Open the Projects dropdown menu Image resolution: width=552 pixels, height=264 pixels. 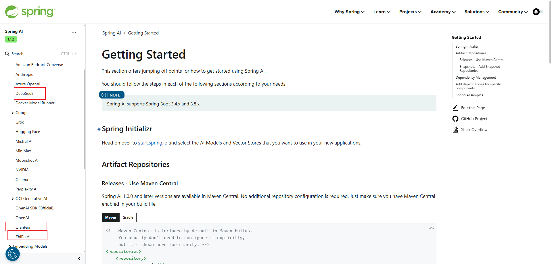(x=410, y=12)
